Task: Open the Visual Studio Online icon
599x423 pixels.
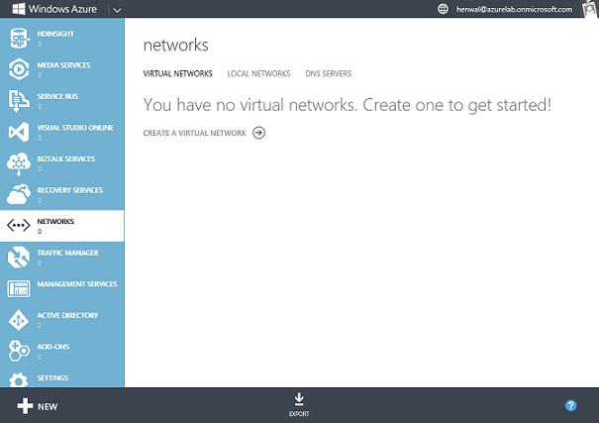Action: pyautogui.click(x=19, y=132)
